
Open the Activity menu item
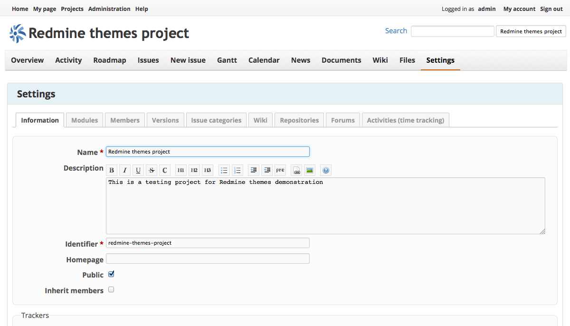pyautogui.click(x=68, y=60)
